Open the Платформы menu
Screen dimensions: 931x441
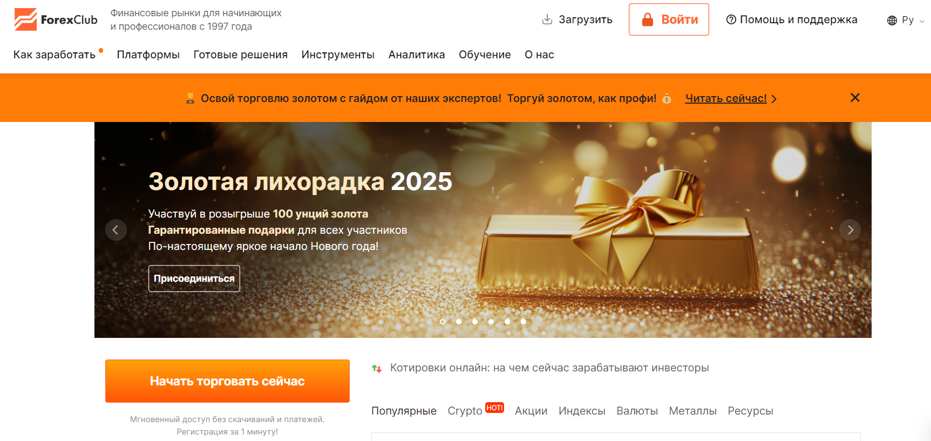click(x=148, y=55)
